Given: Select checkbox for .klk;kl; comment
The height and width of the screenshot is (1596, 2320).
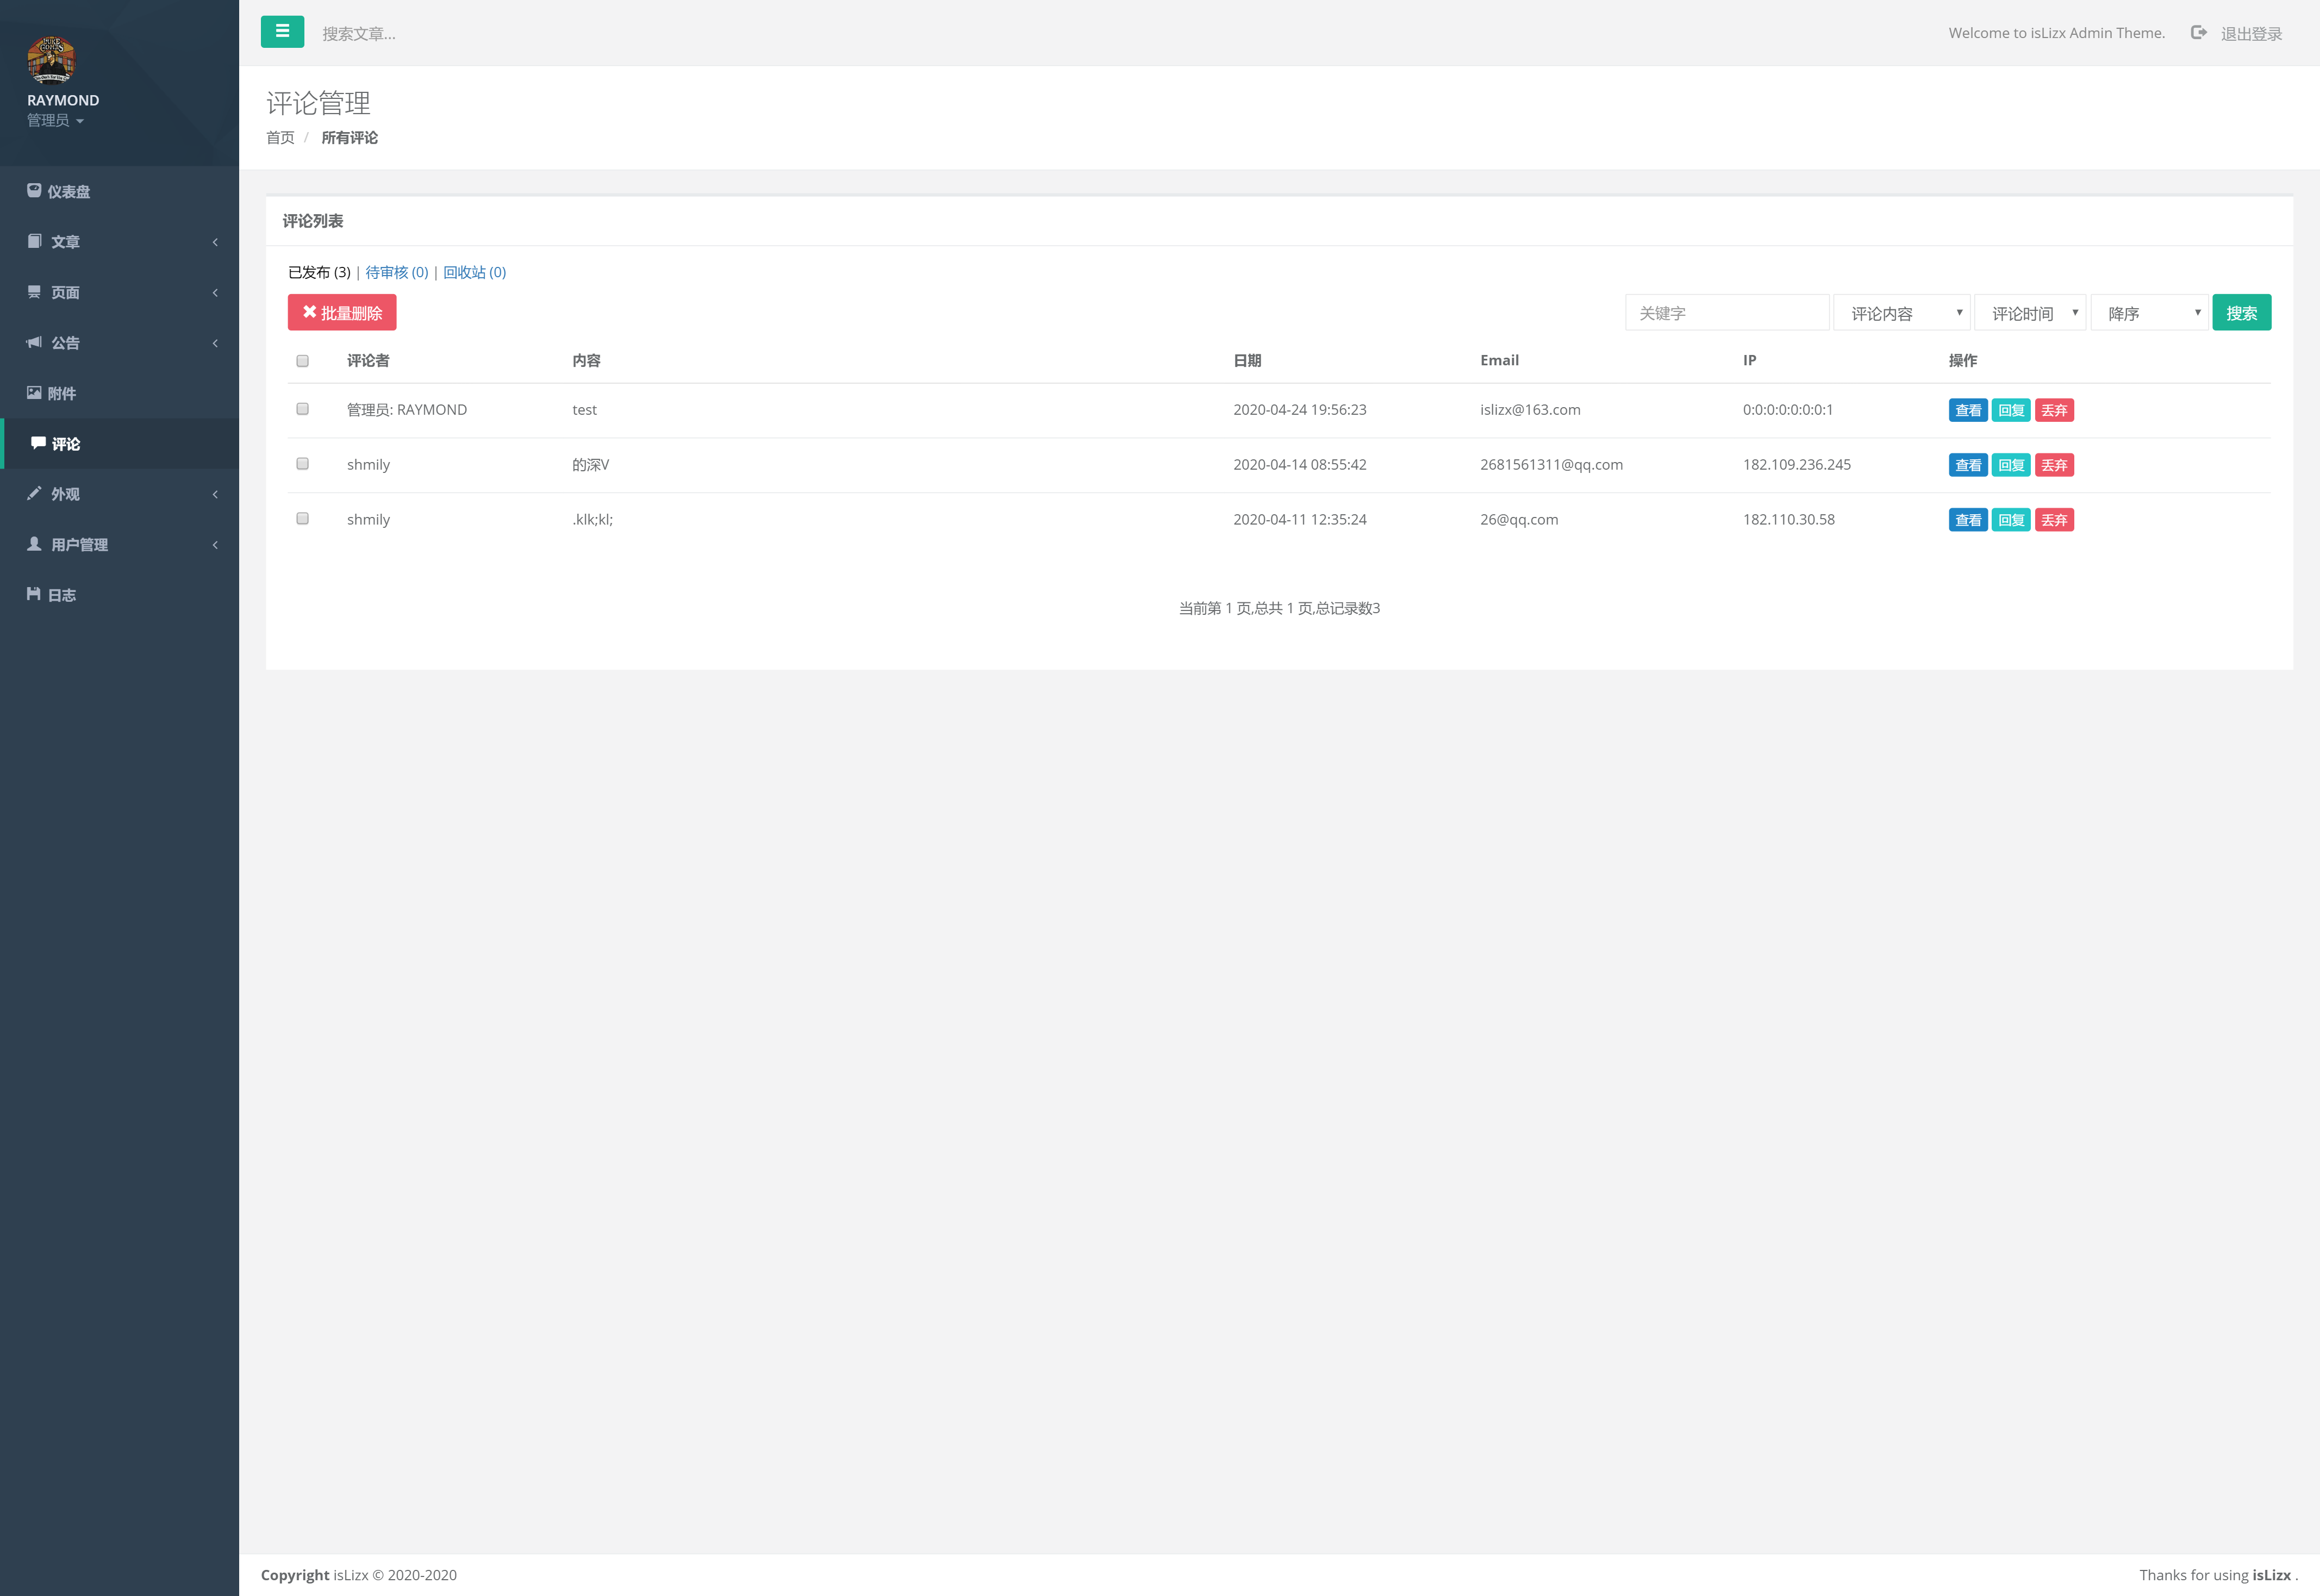Looking at the screenshot, I should [302, 518].
